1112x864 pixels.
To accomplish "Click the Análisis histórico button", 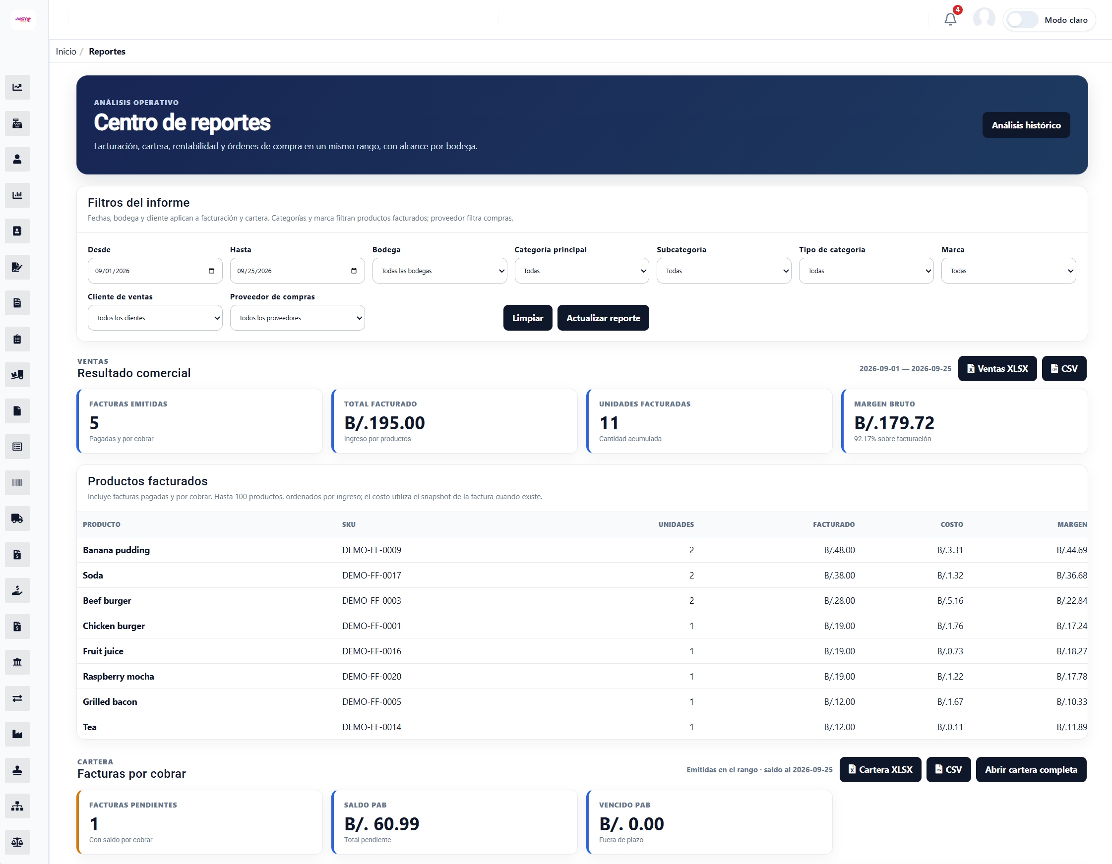I will [x=1026, y=125].
